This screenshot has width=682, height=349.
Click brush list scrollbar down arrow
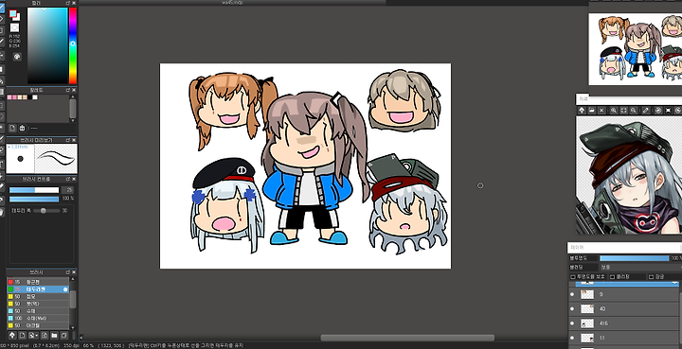coord(73,327)
